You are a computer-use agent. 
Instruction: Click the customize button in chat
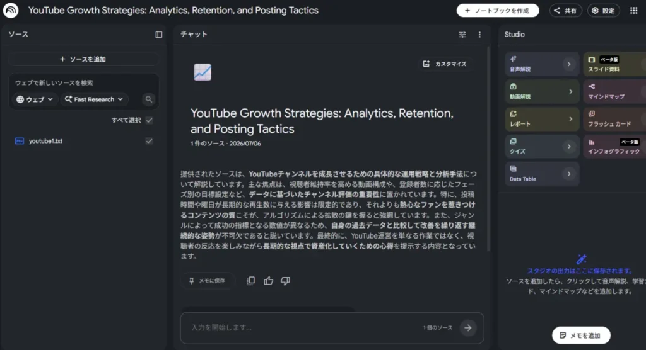coord(445,64)
